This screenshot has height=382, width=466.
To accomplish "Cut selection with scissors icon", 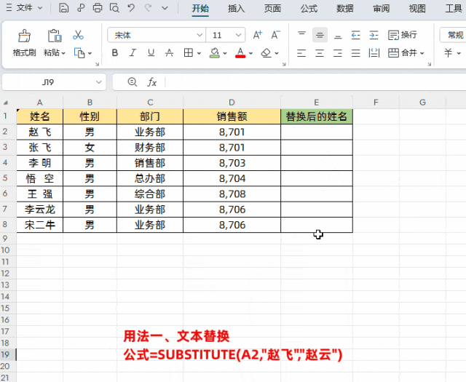I will [78, 35].
